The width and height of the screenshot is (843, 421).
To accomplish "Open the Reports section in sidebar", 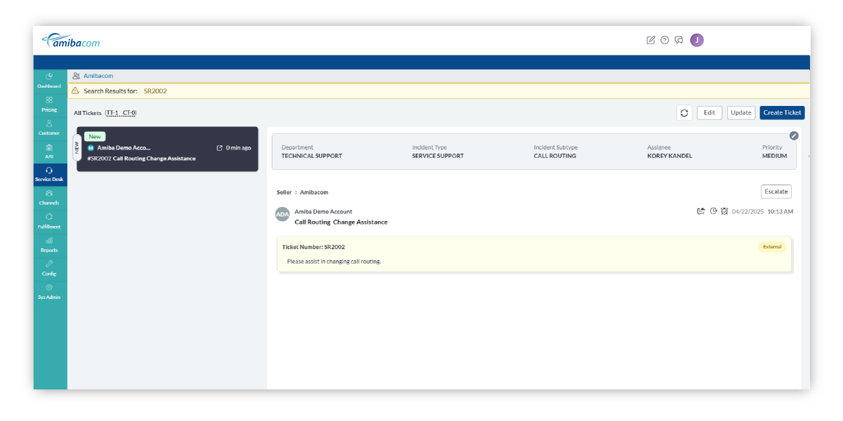I will click(x=49, y=245).
